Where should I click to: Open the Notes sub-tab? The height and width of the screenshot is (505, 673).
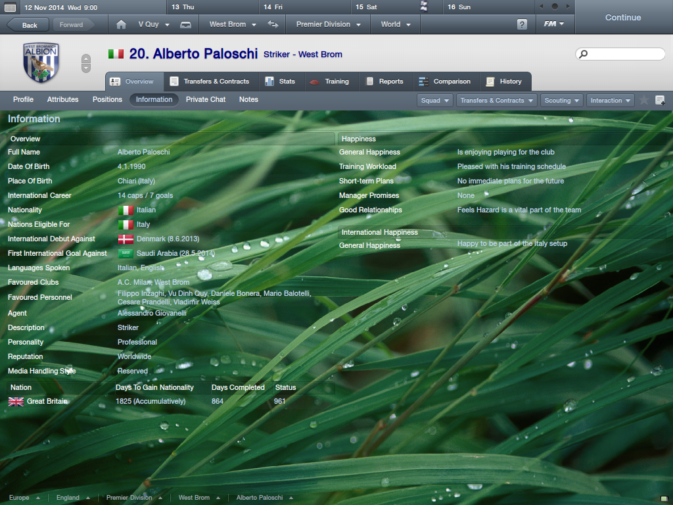pyautogui.click(x=248, y=100)
